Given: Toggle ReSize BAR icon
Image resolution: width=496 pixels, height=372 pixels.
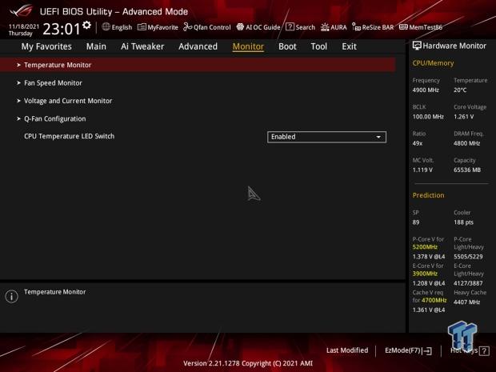Looking at the screenshot, I should click(x=356, y=27).
